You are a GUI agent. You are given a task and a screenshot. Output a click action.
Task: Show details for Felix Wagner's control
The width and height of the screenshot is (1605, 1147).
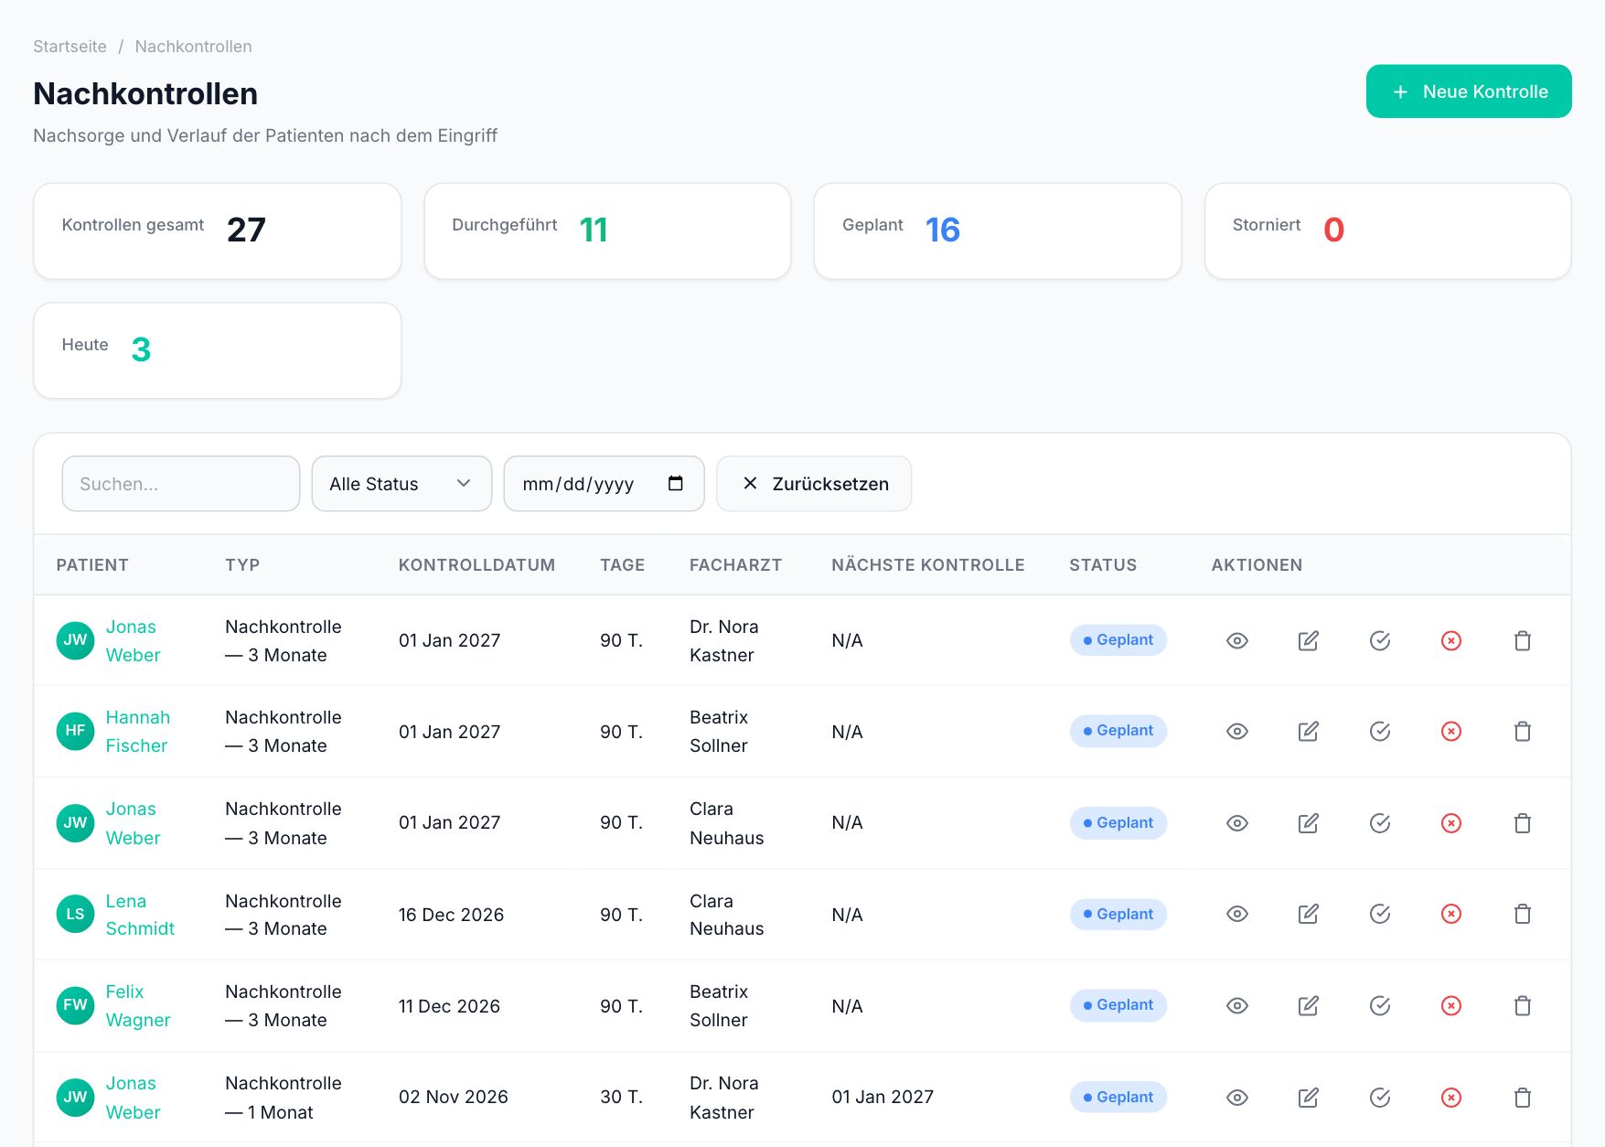coord(1236,1005)
